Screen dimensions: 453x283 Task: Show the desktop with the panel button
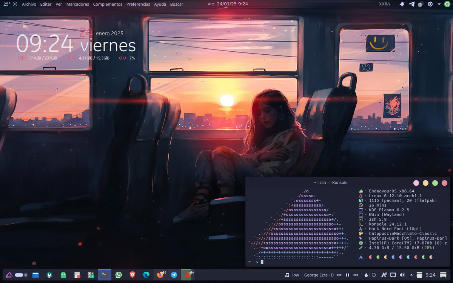(443, 275)
